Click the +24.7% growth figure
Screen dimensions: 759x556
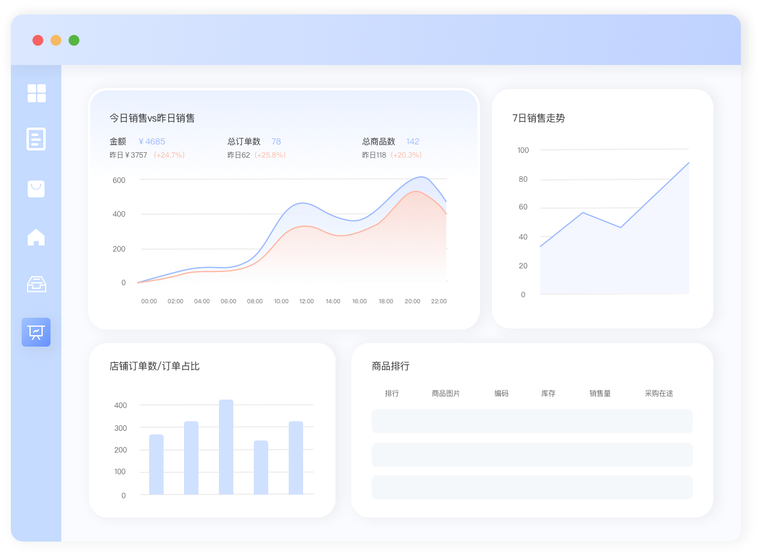click(x=170, y=155)
